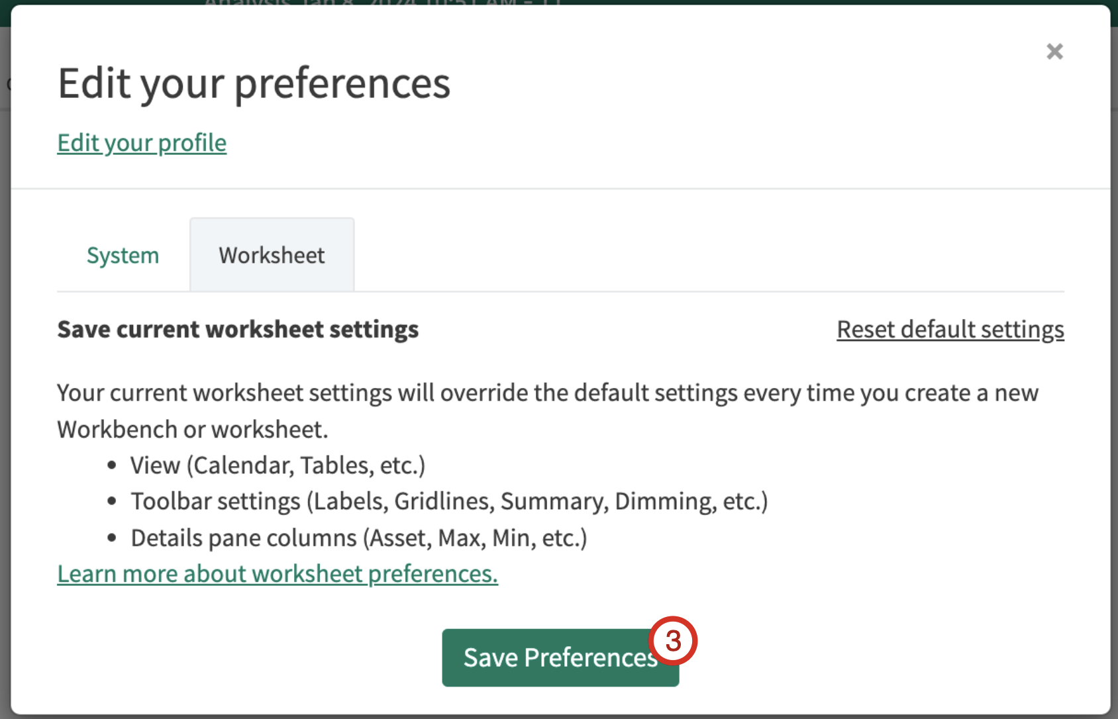The height and width of the screenshot is (719, 1118).
Task: Click the bullet dot beside Details pane columns
Action: click(x=112, y=538)
